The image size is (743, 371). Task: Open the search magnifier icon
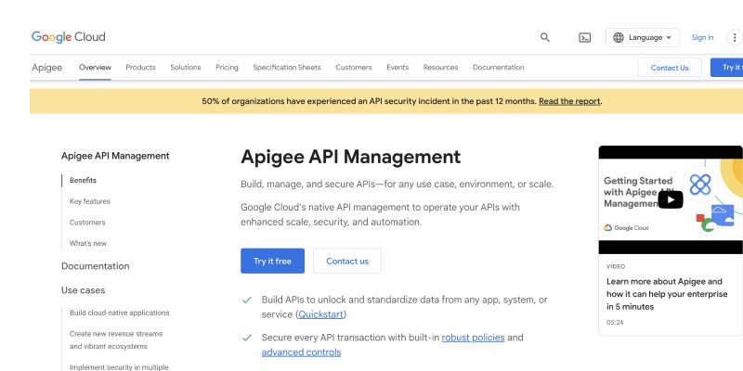point(545,37)
